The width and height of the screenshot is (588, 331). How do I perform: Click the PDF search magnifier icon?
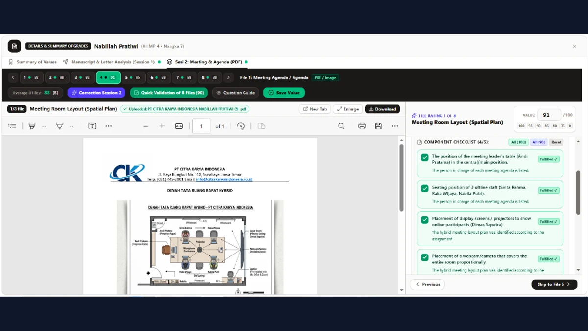tap(341, 126)
